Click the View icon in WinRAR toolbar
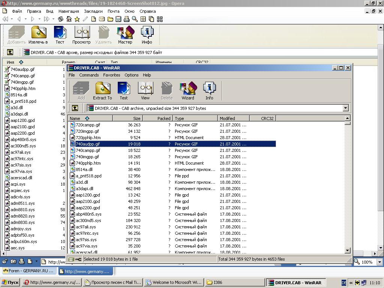Image resolution: width=384 pixels, height=288 pixels. click(145, 91)
